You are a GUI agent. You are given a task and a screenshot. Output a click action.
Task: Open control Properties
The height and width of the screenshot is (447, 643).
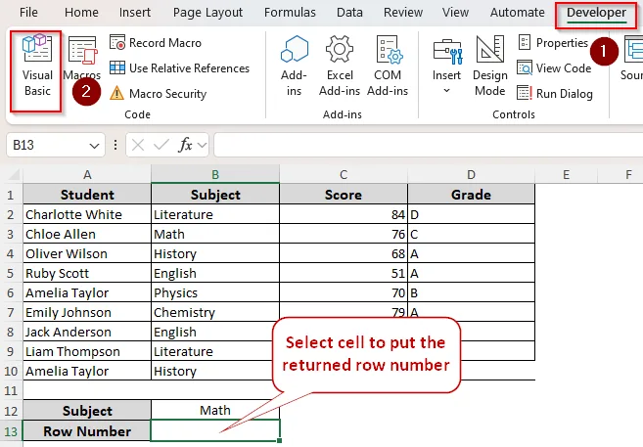click(x=553, y=43)
